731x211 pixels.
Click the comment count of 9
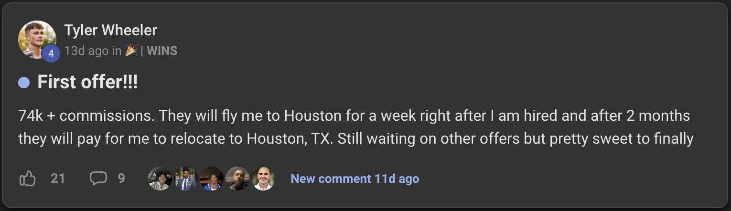click(121, 179)
